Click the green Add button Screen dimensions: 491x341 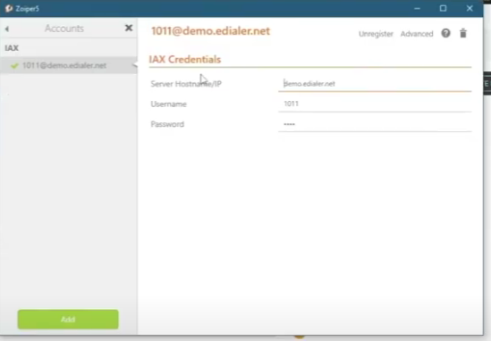pos(68,319)
